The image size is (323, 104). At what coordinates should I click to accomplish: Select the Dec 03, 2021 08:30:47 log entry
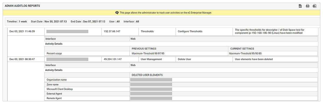[x=22, y=59]
